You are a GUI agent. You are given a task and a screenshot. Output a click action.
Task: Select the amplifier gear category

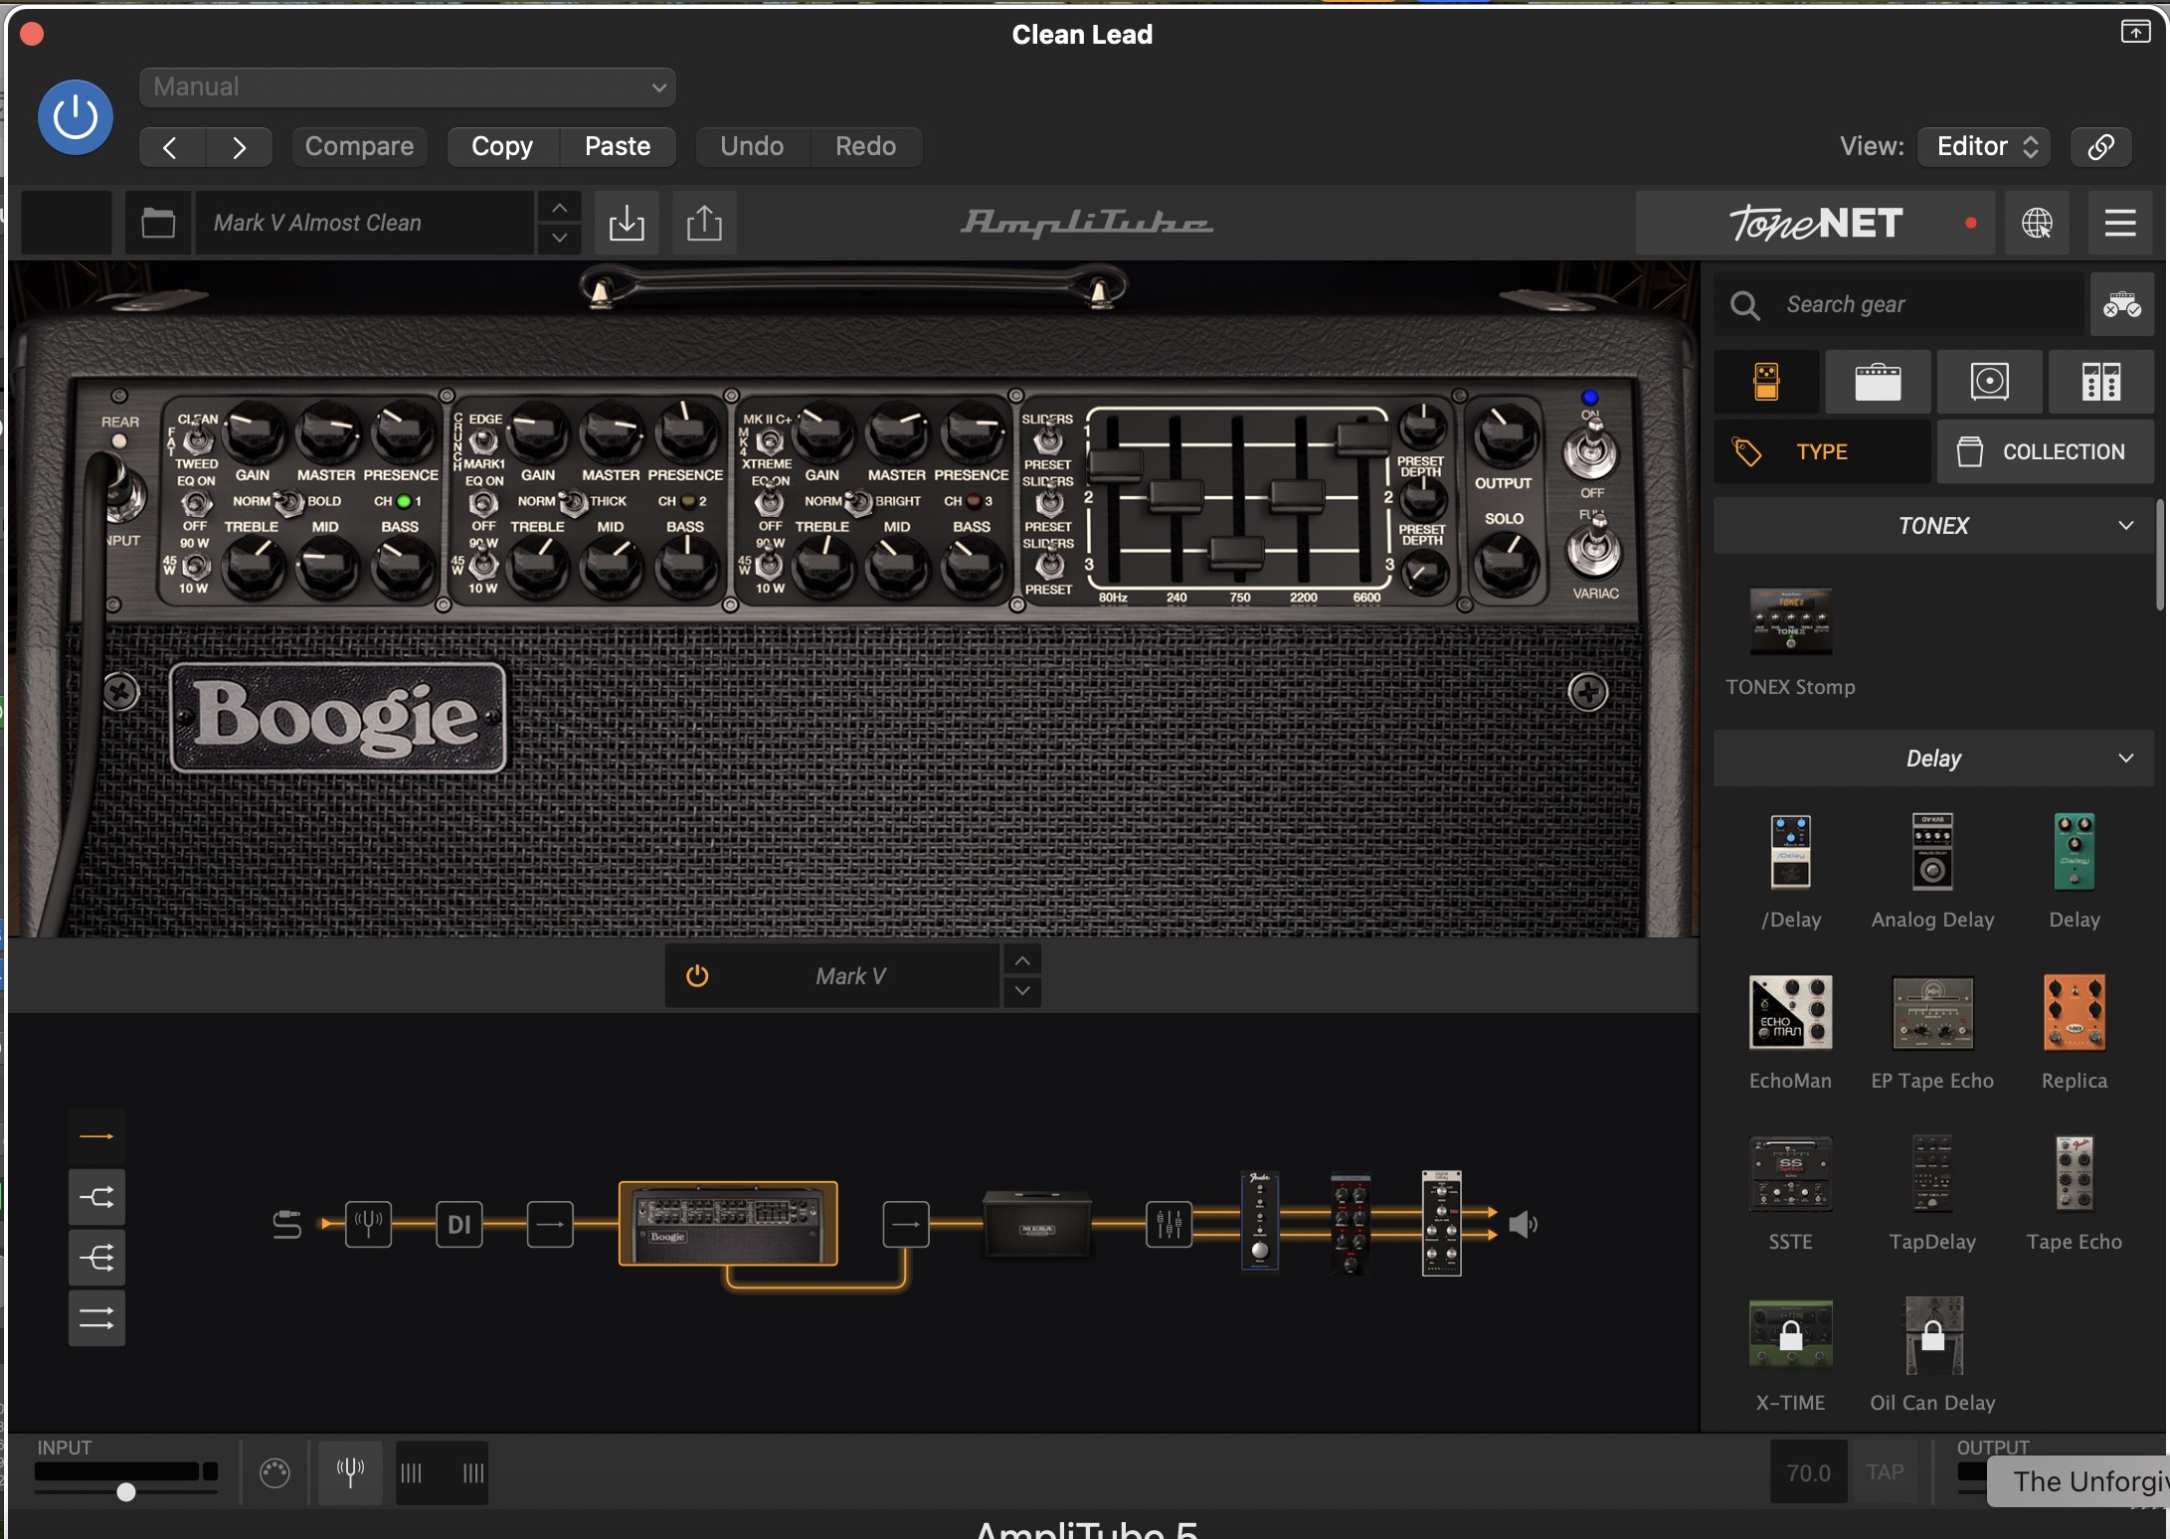1878,382
